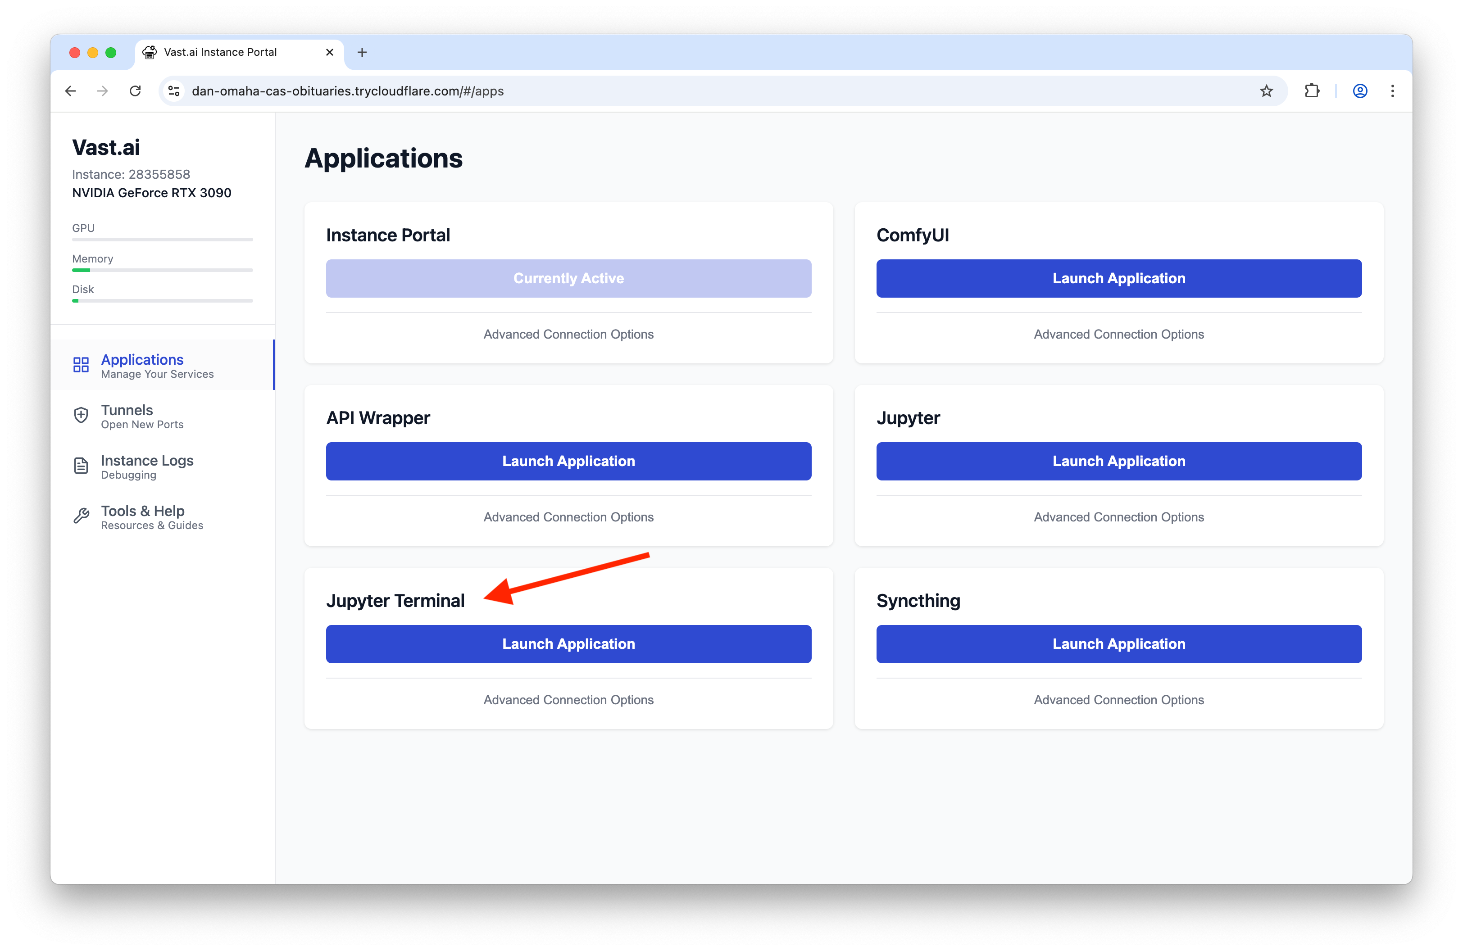Click the Applications page heading

[384, 158]
